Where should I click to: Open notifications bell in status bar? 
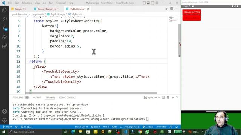pos(177,127)
